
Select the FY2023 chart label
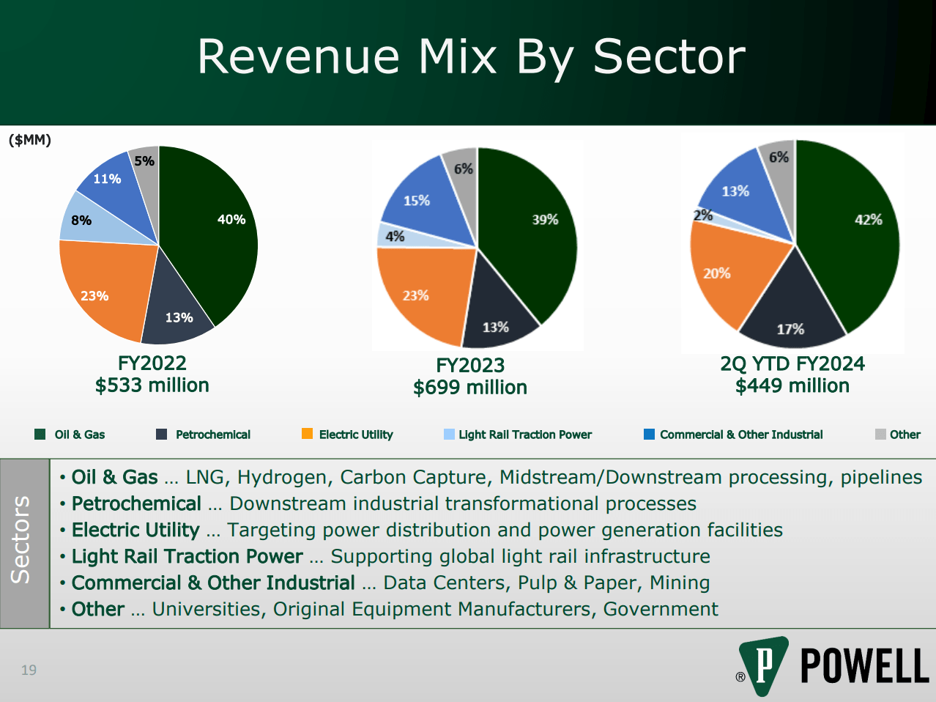pos(470,365)
